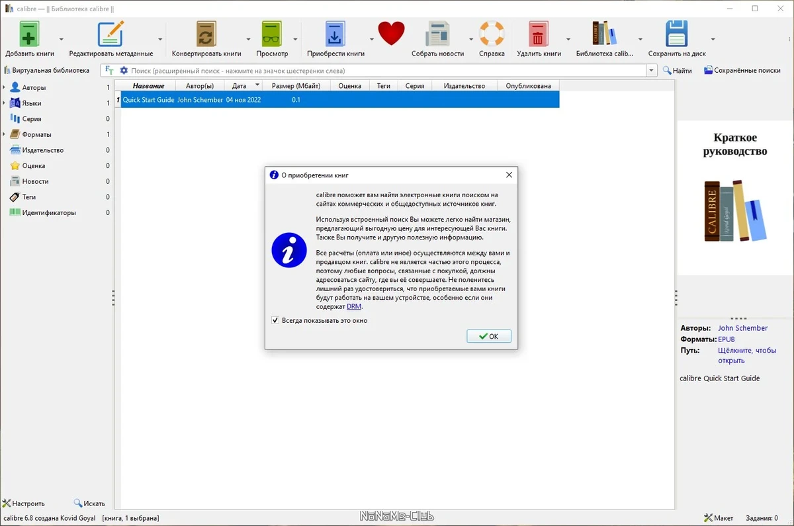Open Добавить книги dropdown arrow
Viewport: 794px width, 526px height.
62,39
